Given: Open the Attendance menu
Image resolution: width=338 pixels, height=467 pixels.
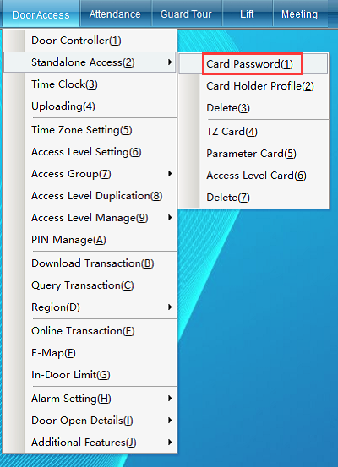Looking at the screenshot, I should click(x=115, y=14).
